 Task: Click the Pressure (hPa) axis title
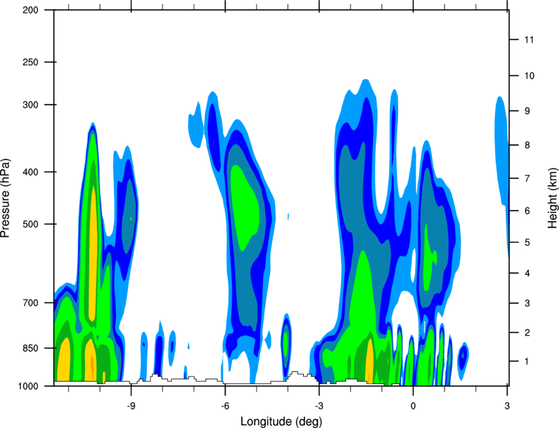click(5, 198)
